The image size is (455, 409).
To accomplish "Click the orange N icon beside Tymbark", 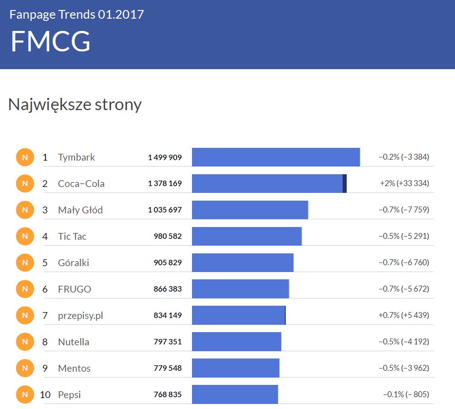I will [x=25, y=157].
